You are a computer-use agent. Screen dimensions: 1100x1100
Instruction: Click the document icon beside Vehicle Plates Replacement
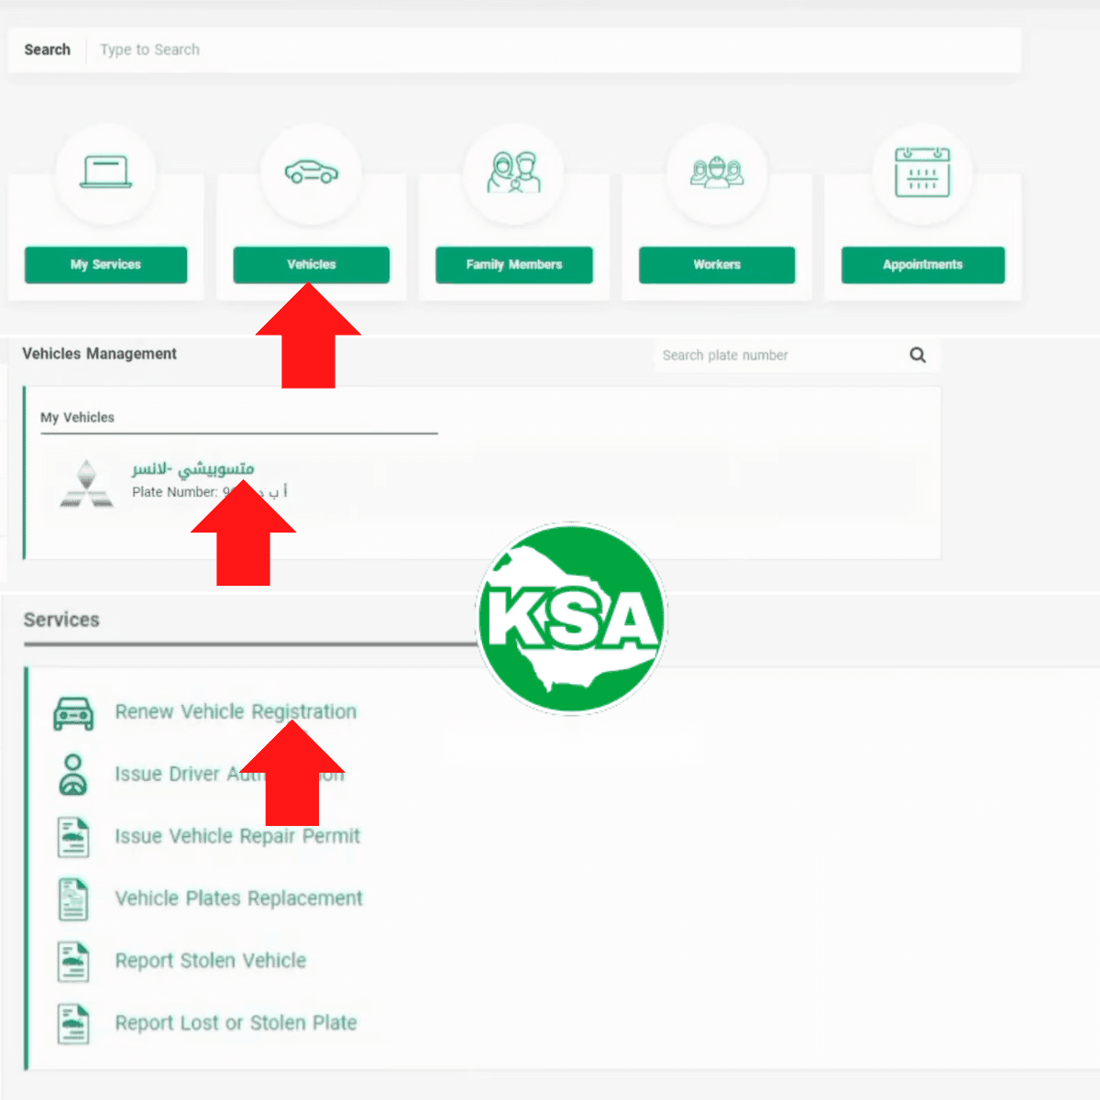pyautogui.click(x=73, y=899)
